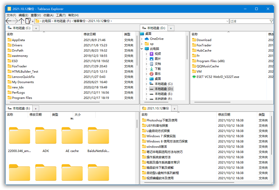Screen dimensions: 279x190
Task: Click the new tab page icon in toolbar
Action: [28, 21]
